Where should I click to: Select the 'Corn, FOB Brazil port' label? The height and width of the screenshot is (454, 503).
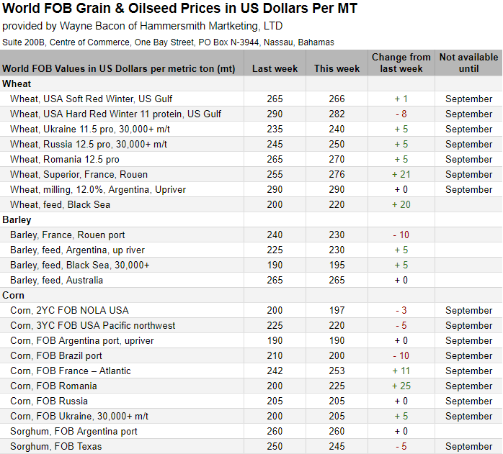point(56,355)
